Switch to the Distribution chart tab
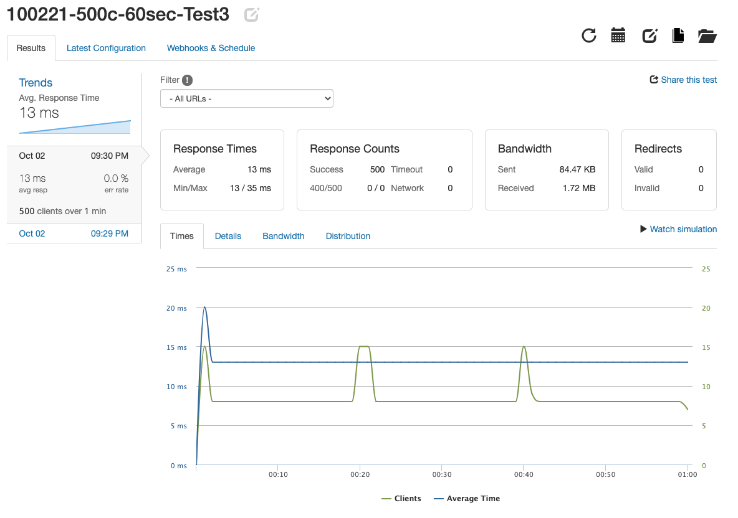The width and height of the screenshot is (738, 518). (348, 236)
